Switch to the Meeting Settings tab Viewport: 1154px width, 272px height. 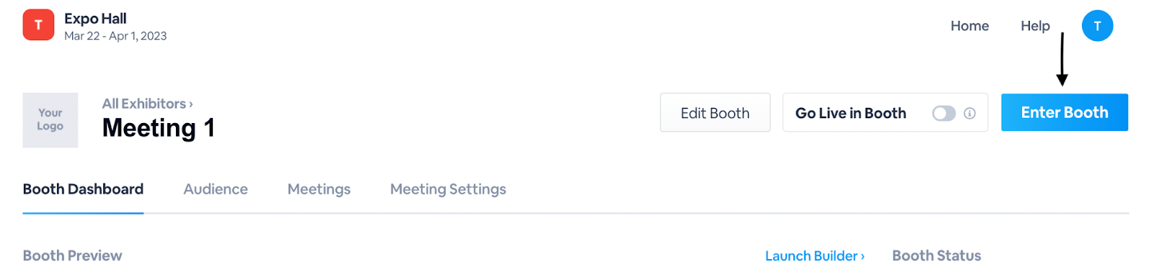pos(448,189)
